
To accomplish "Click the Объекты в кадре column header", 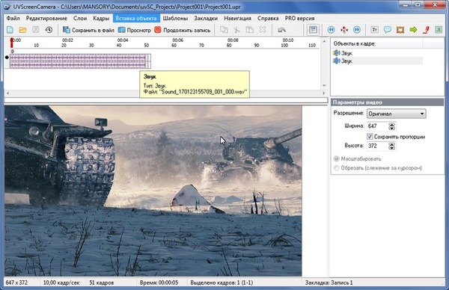I will pos(355,44).
